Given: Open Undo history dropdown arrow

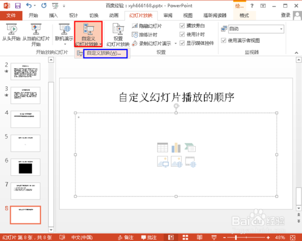Looking at the screenshot, I should 35,5.
